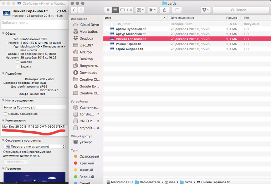Open Мои файлы in the sidebar
Image resolution: width=271 pixels, height=184 pixels.
pos(86,31)
